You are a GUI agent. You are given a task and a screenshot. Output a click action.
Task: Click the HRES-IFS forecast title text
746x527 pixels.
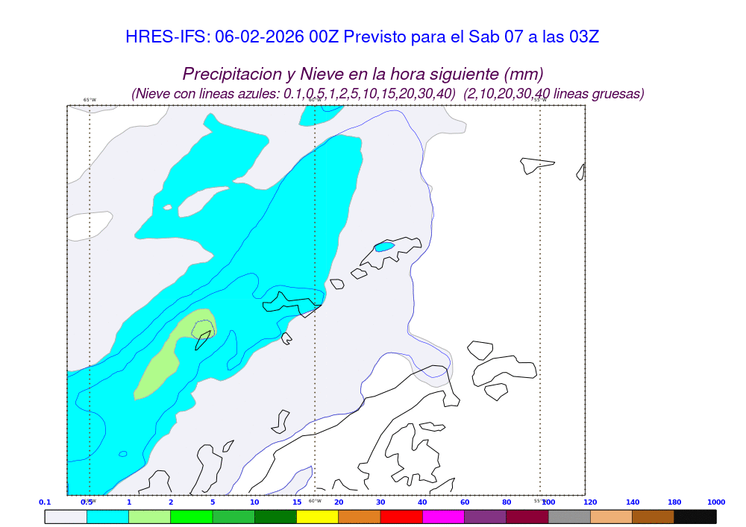[362, 37]
